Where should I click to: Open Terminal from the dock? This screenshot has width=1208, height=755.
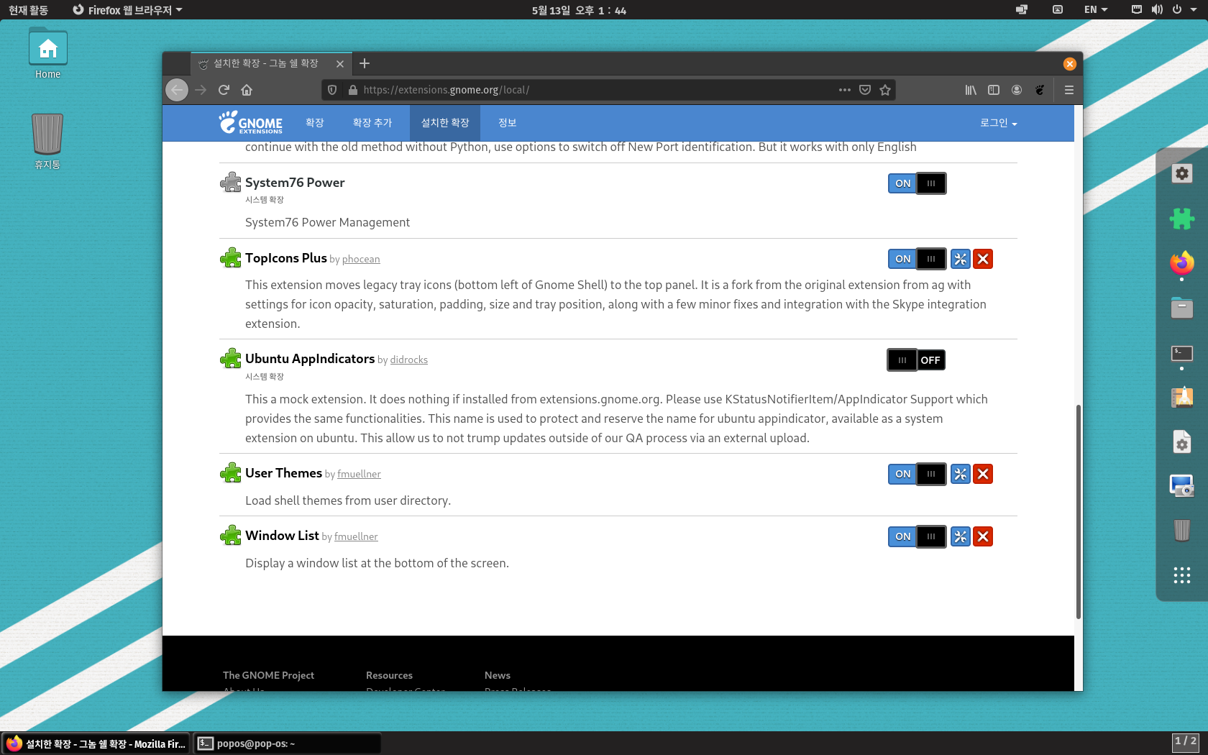pos(1182,353)
